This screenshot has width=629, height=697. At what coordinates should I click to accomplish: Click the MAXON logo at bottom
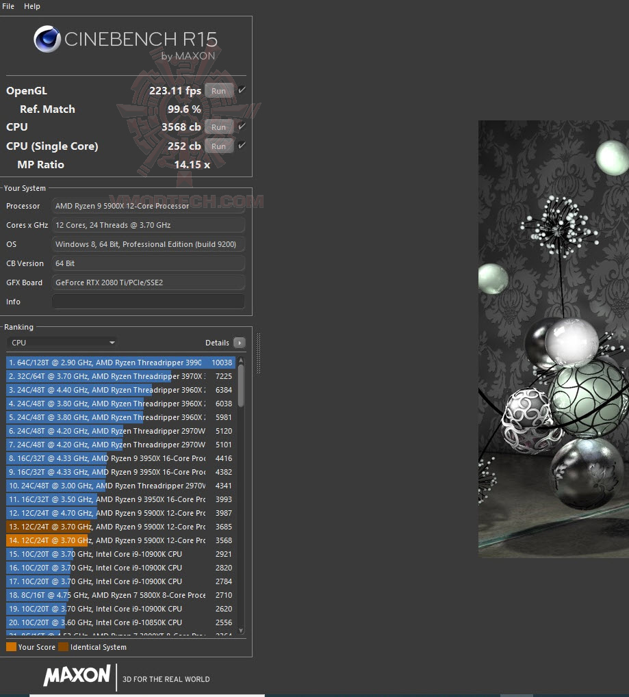[x=77, y=675]
